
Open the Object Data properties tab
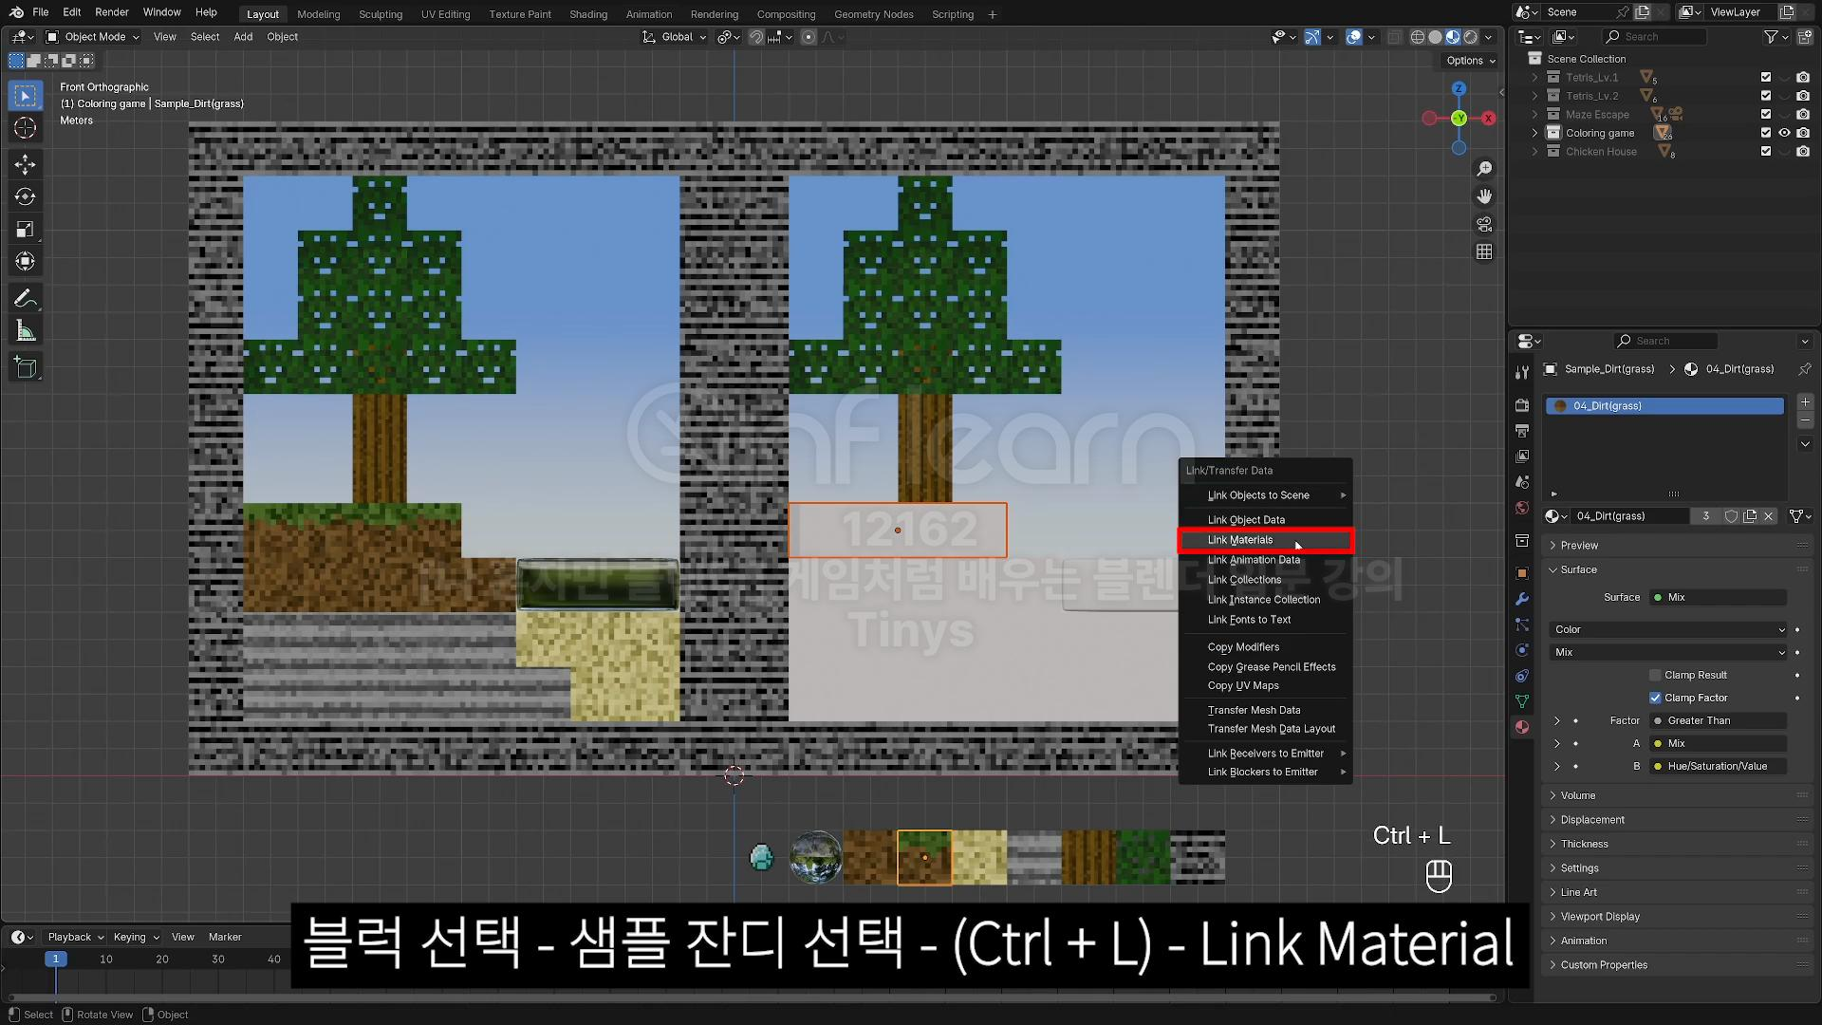tap(1522, 701)
